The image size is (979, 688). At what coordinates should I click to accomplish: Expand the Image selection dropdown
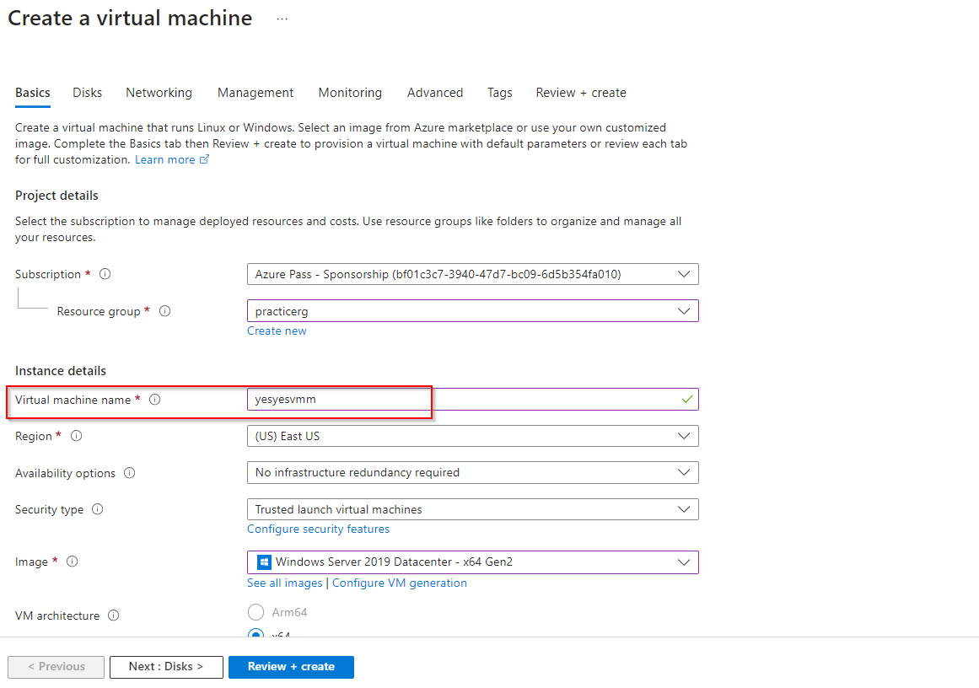(x=472, y=562)
